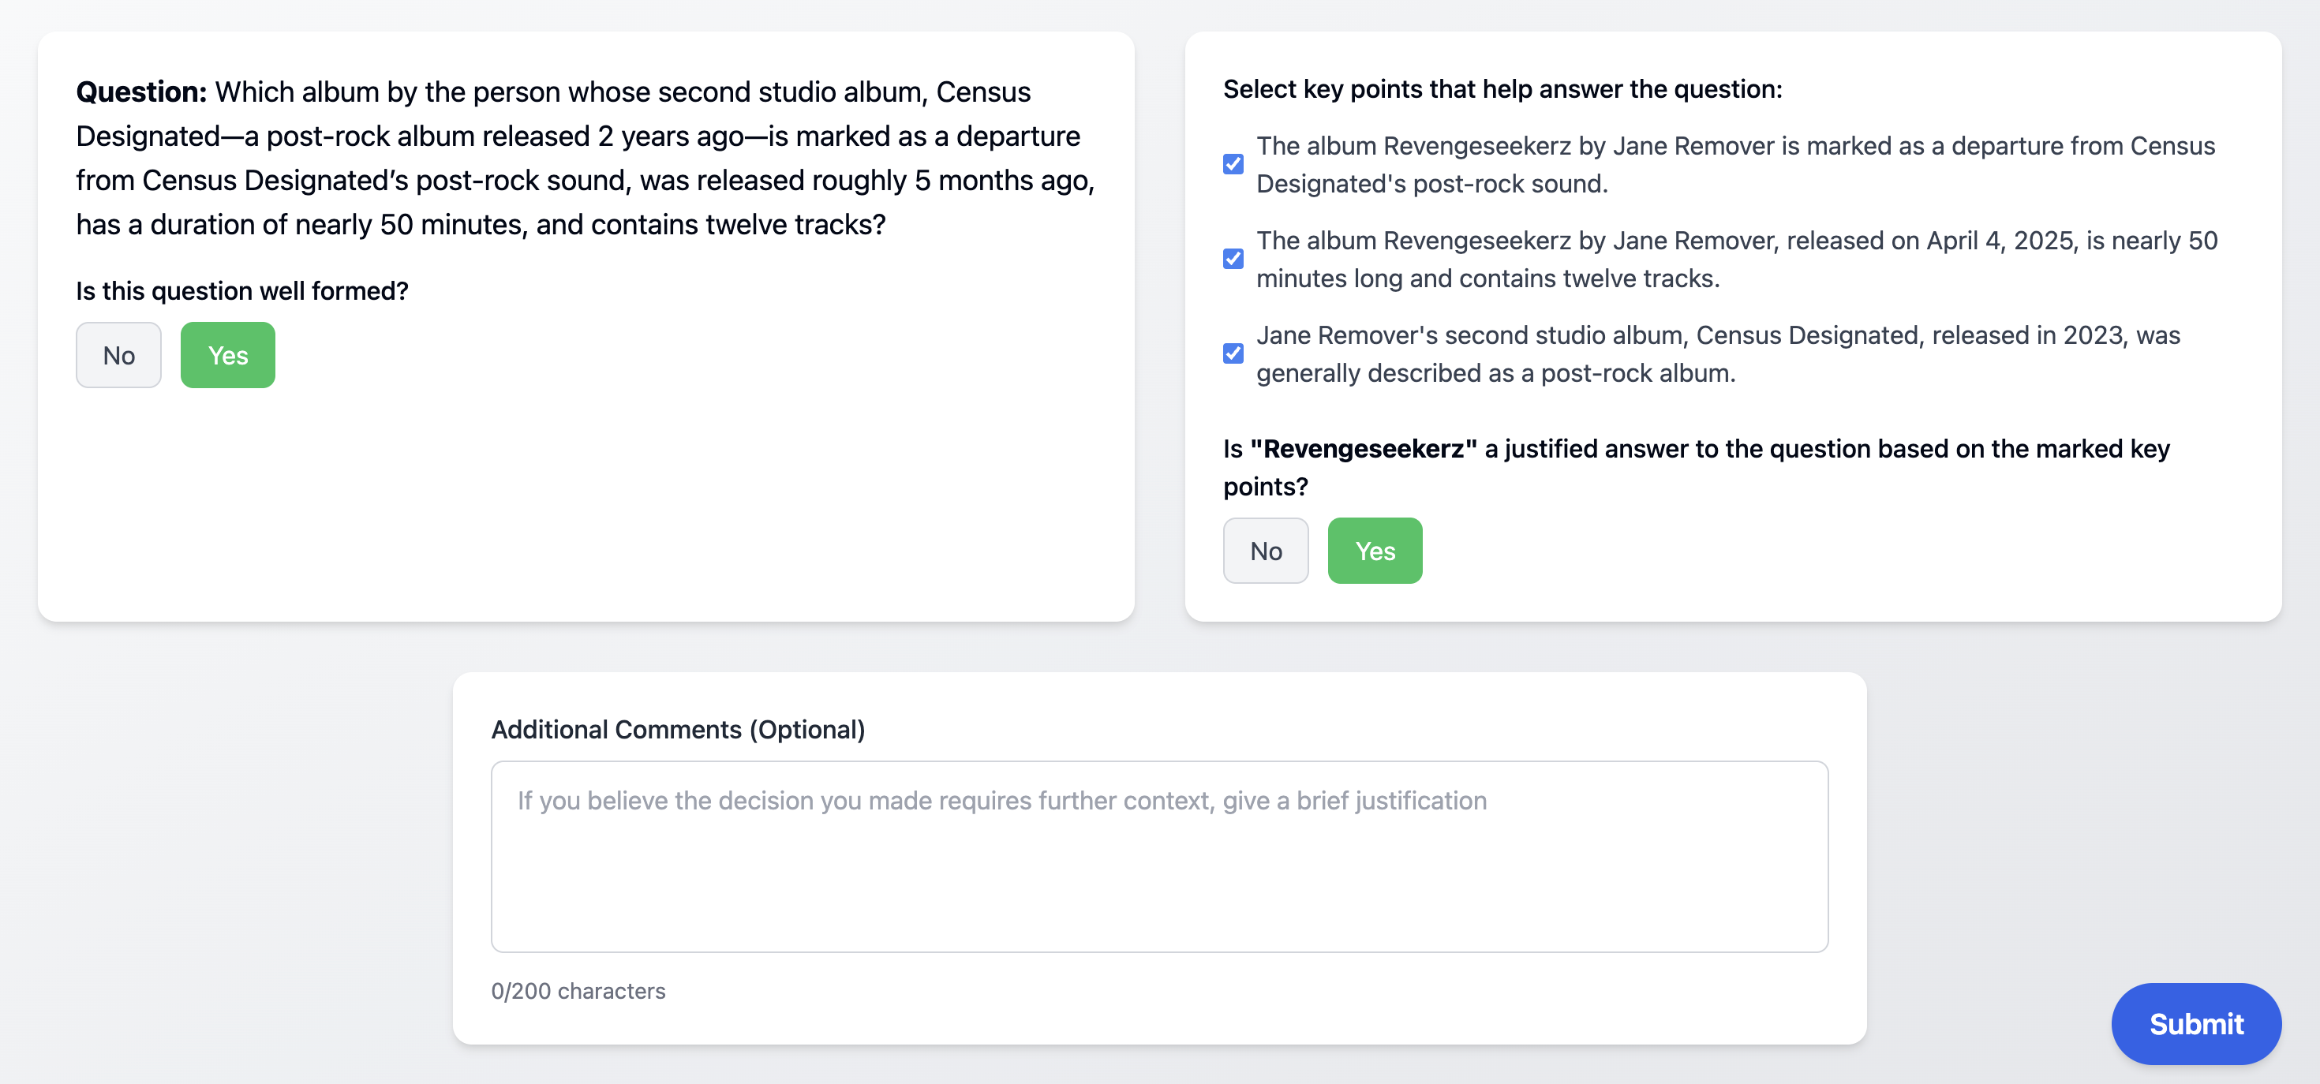The image size is (2320, 1084).
Task: Click the 'Select key points' heading
Action: [x=1502, y=89]
